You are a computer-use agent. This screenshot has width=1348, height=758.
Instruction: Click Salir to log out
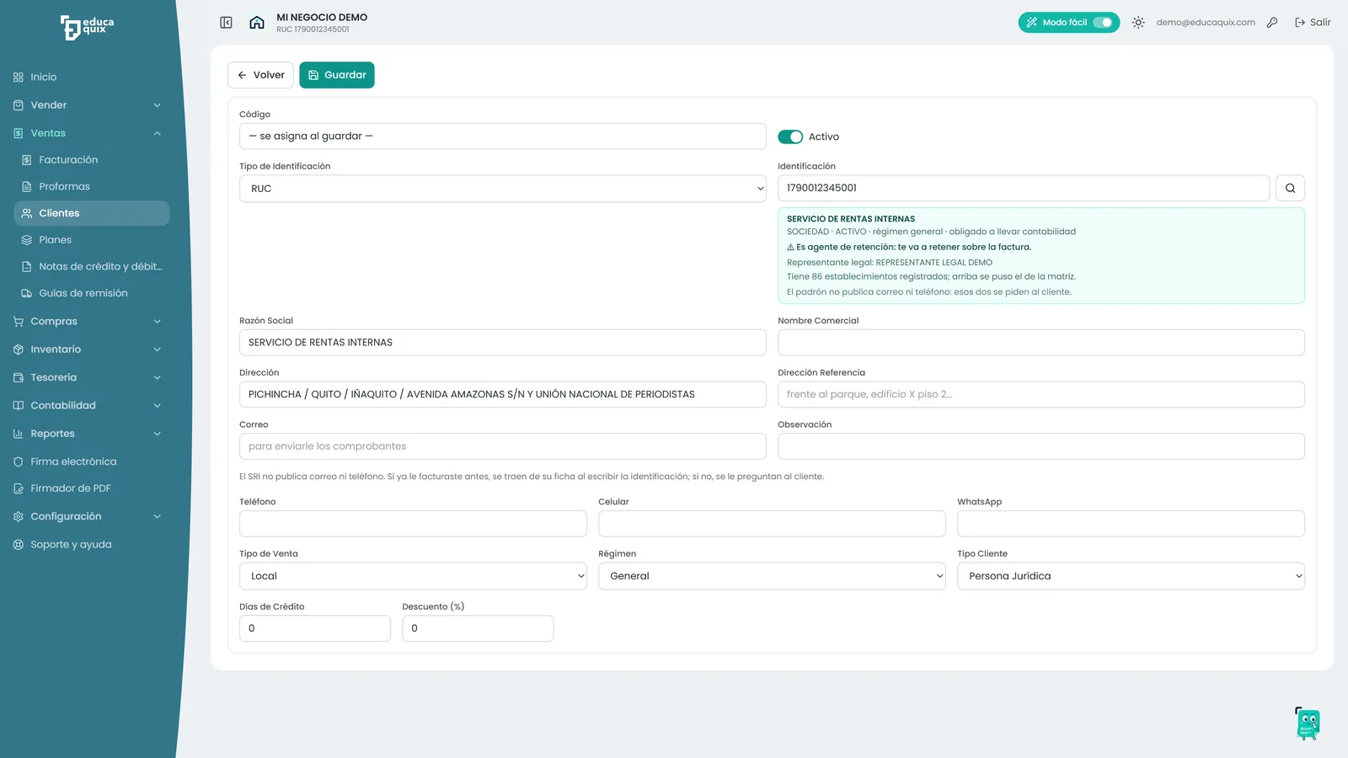click(1313, 23)
